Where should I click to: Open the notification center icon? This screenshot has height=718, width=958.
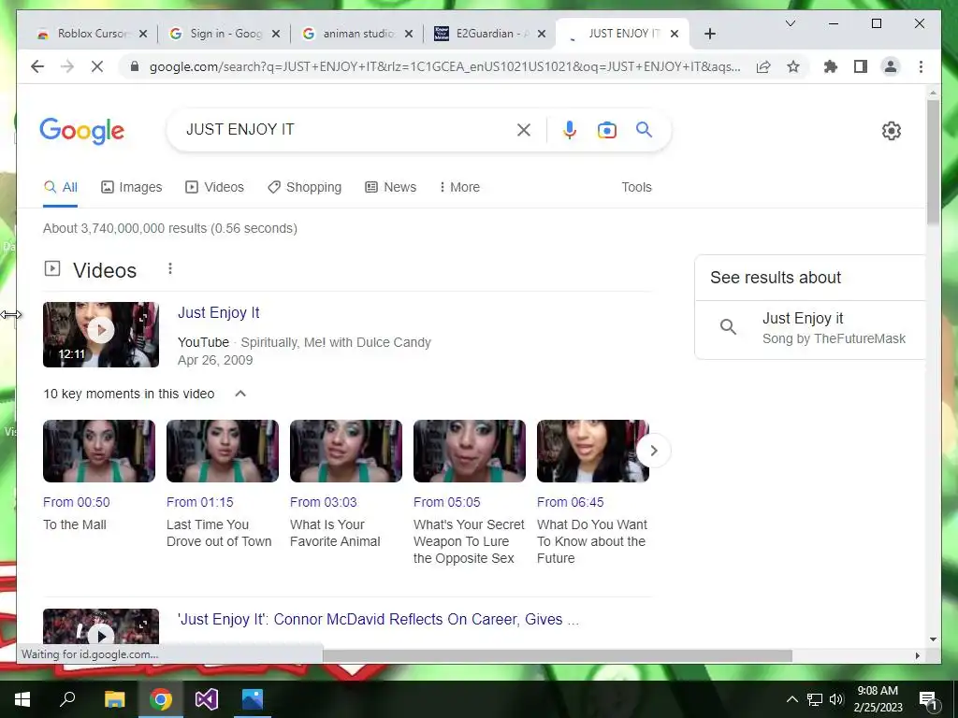pyautogui.click(x=929, y=700)
